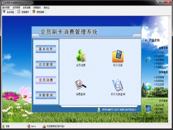The image size is (173, 130).
Task: Open the 积分兑换查询 book icon
Action: click(118, 85)
